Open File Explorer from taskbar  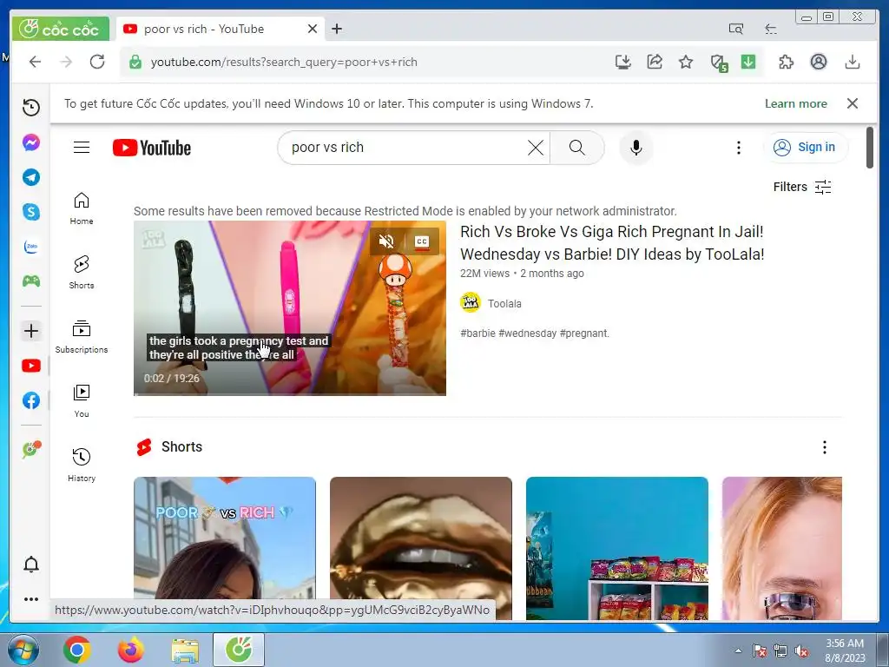point(185,650)
